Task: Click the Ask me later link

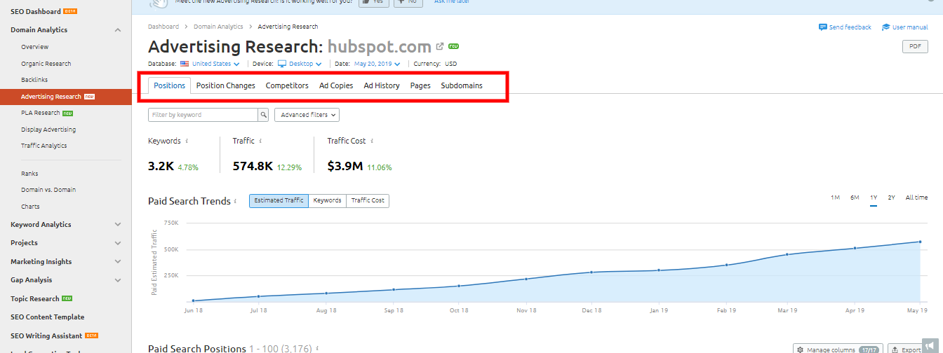Action: point(453,2)
